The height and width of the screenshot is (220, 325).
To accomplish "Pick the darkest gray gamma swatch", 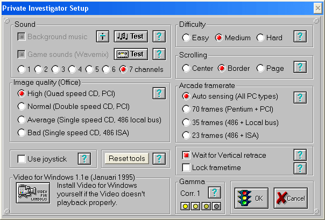I will (x=217, y=206).
